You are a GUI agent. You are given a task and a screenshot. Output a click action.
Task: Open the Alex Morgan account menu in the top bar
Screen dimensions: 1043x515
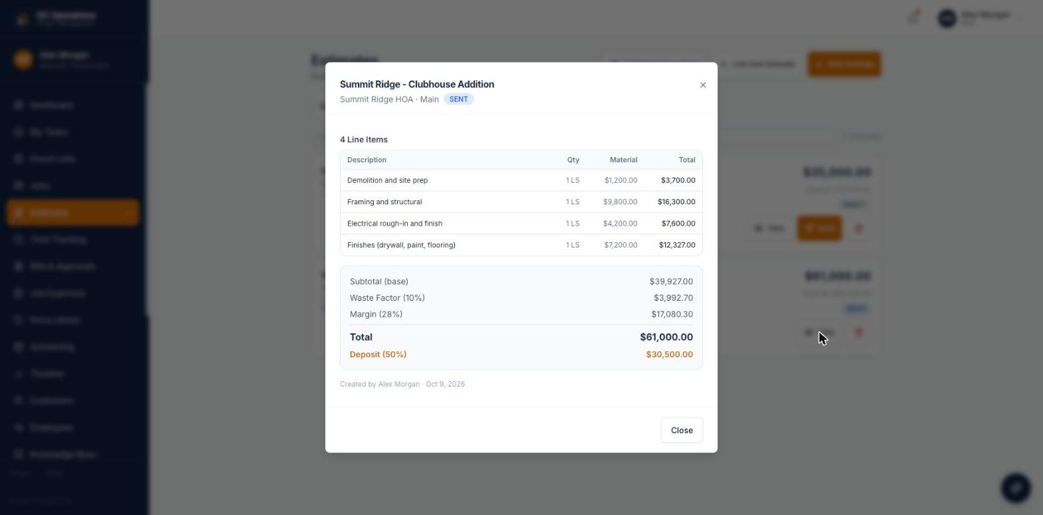[x=979, y=18]
